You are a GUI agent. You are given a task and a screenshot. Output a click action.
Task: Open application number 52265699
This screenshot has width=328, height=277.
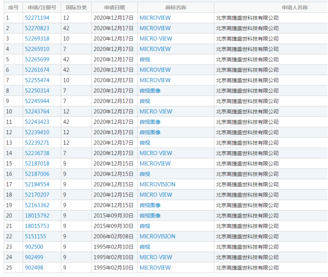(37, 59)
